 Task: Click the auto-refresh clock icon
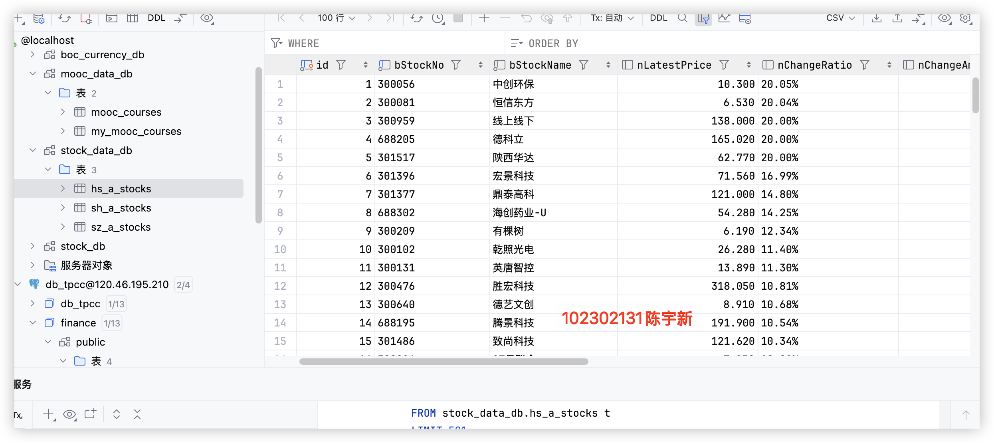(x=438, y=18)
